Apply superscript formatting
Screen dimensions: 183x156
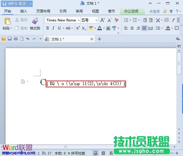(78, 28)
